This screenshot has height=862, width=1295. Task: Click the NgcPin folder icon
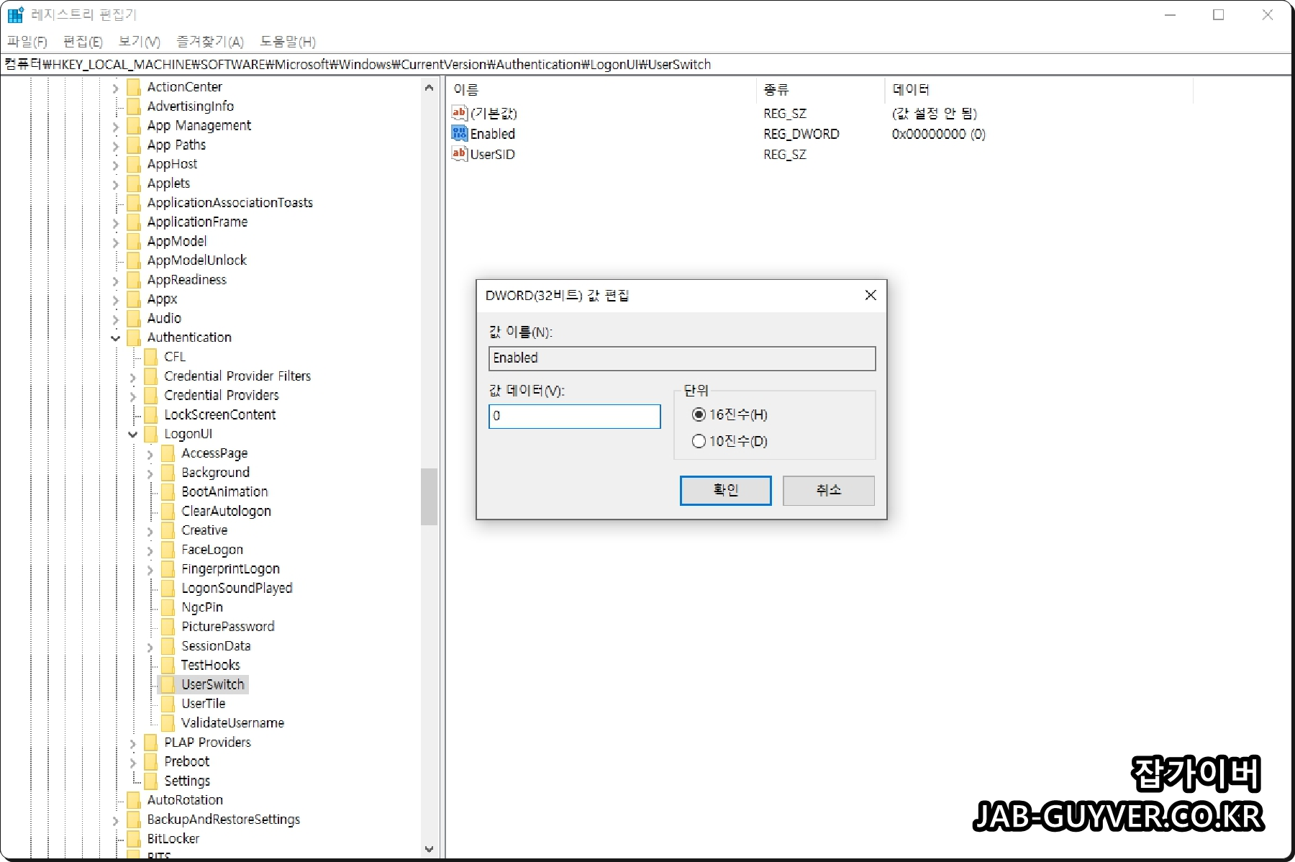click(x=167, y=607)
